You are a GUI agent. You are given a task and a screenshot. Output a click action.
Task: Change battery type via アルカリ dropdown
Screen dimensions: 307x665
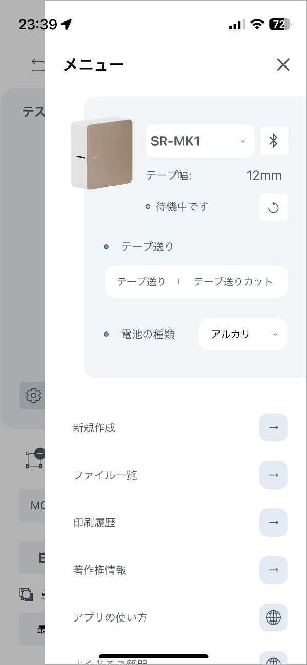click(243, 334)
